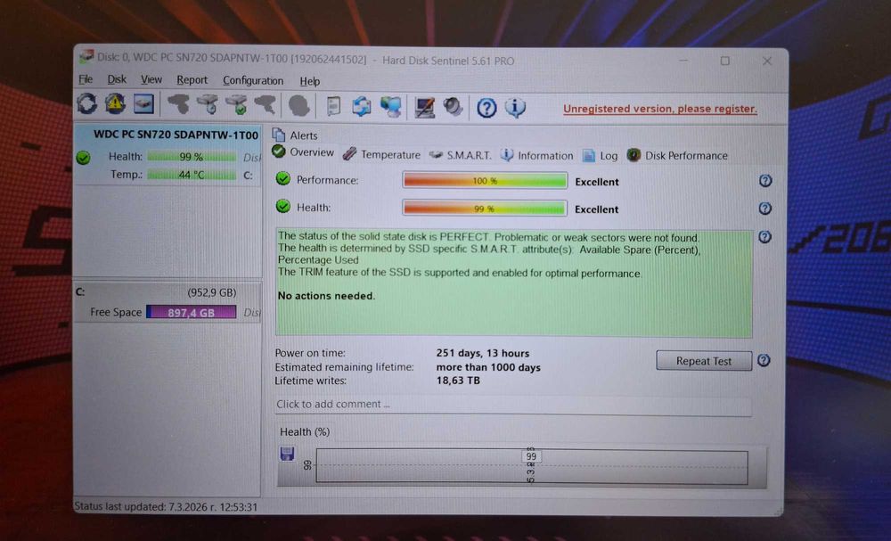The width and height of the screenshot is (891, 541).
Task: Click the help icon beside Health rating
Action: point(765,209)
